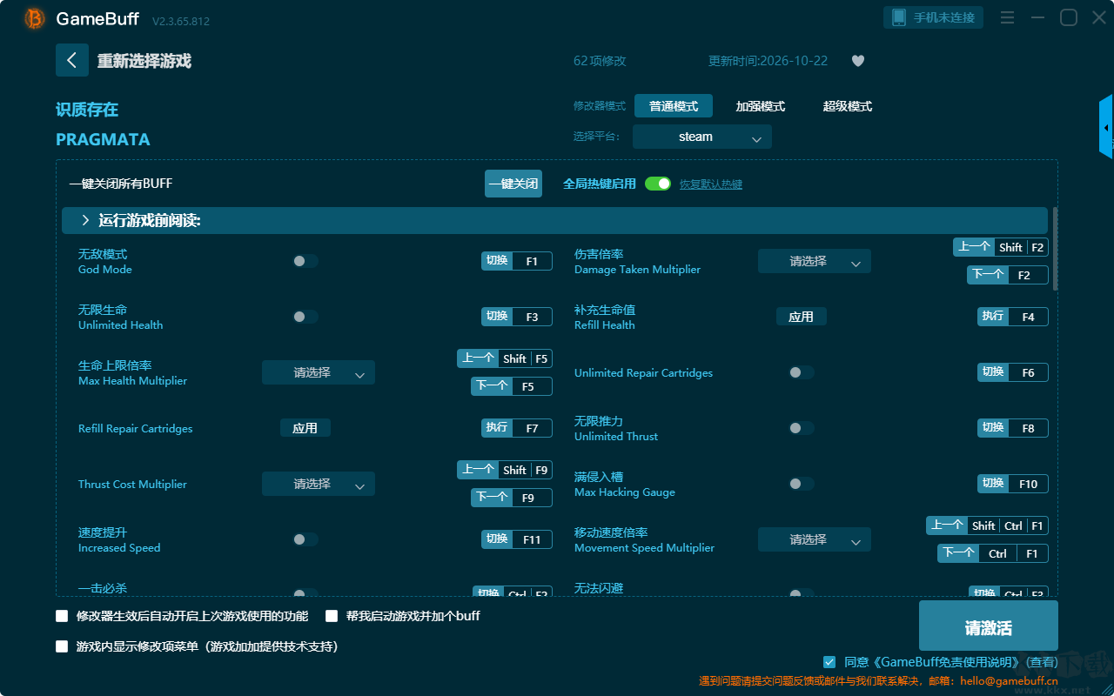Switch to 加强模式 mode tab

(x=761, y=106)
